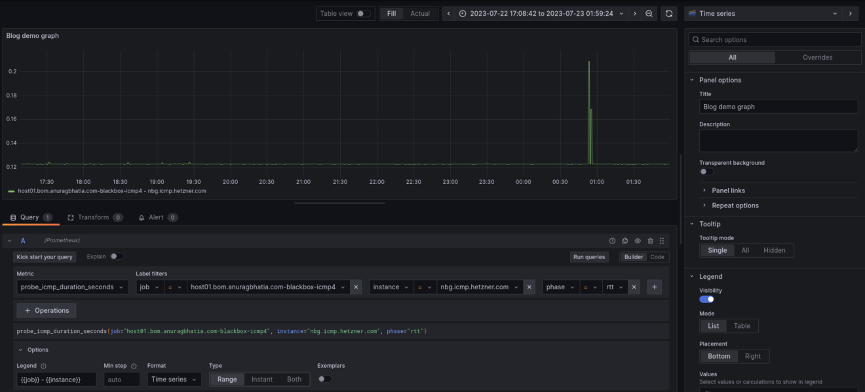Open the query inline help icon
This screenshot has width=865, height=392.
612,241
